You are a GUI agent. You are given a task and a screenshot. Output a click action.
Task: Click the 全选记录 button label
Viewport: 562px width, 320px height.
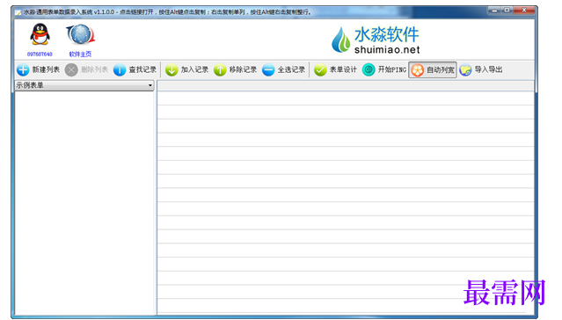point(291,69)
